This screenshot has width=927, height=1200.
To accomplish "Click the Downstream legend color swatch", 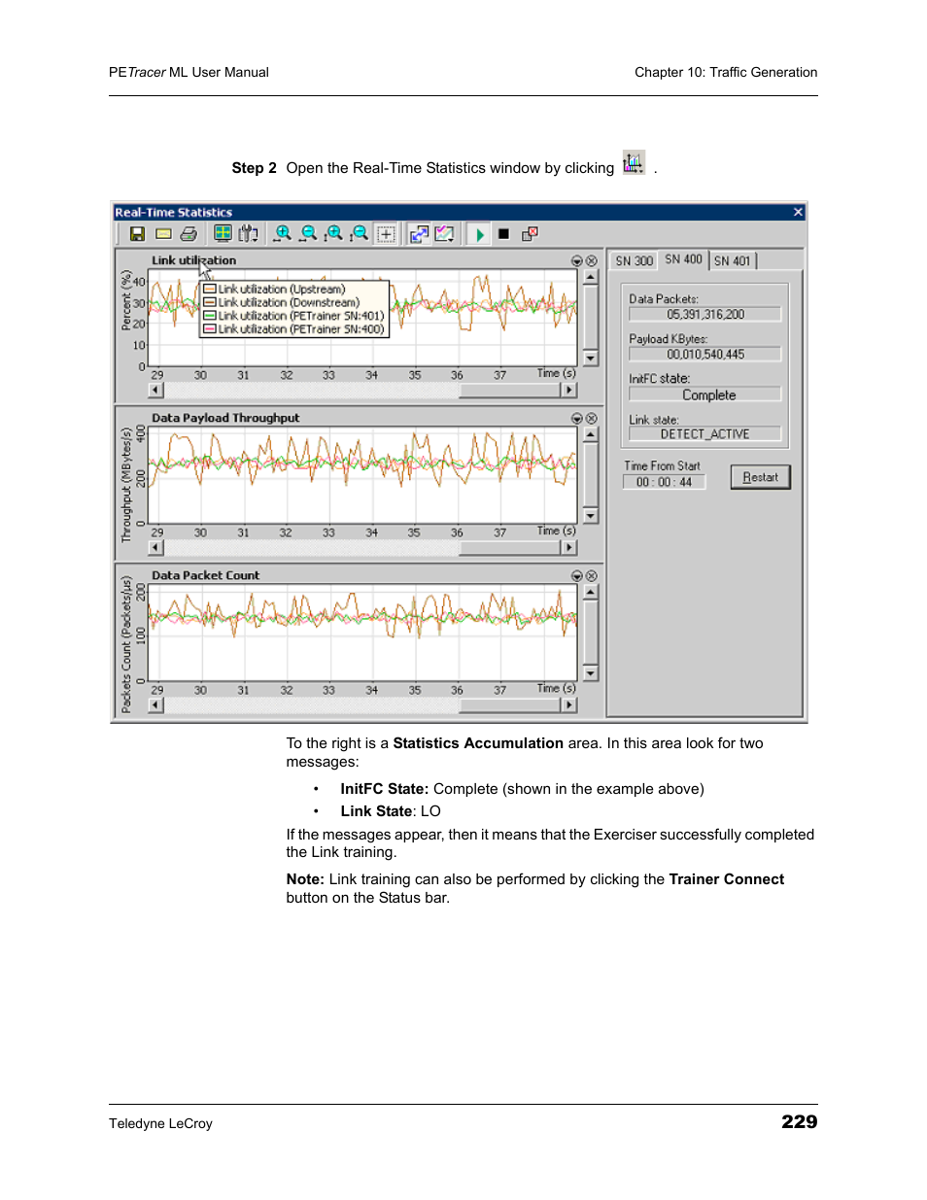I will 209,303.
